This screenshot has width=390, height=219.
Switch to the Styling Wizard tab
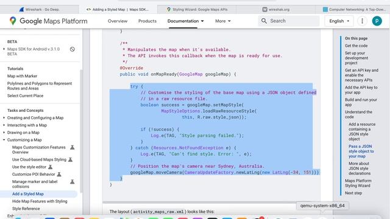tap(197, 10)
